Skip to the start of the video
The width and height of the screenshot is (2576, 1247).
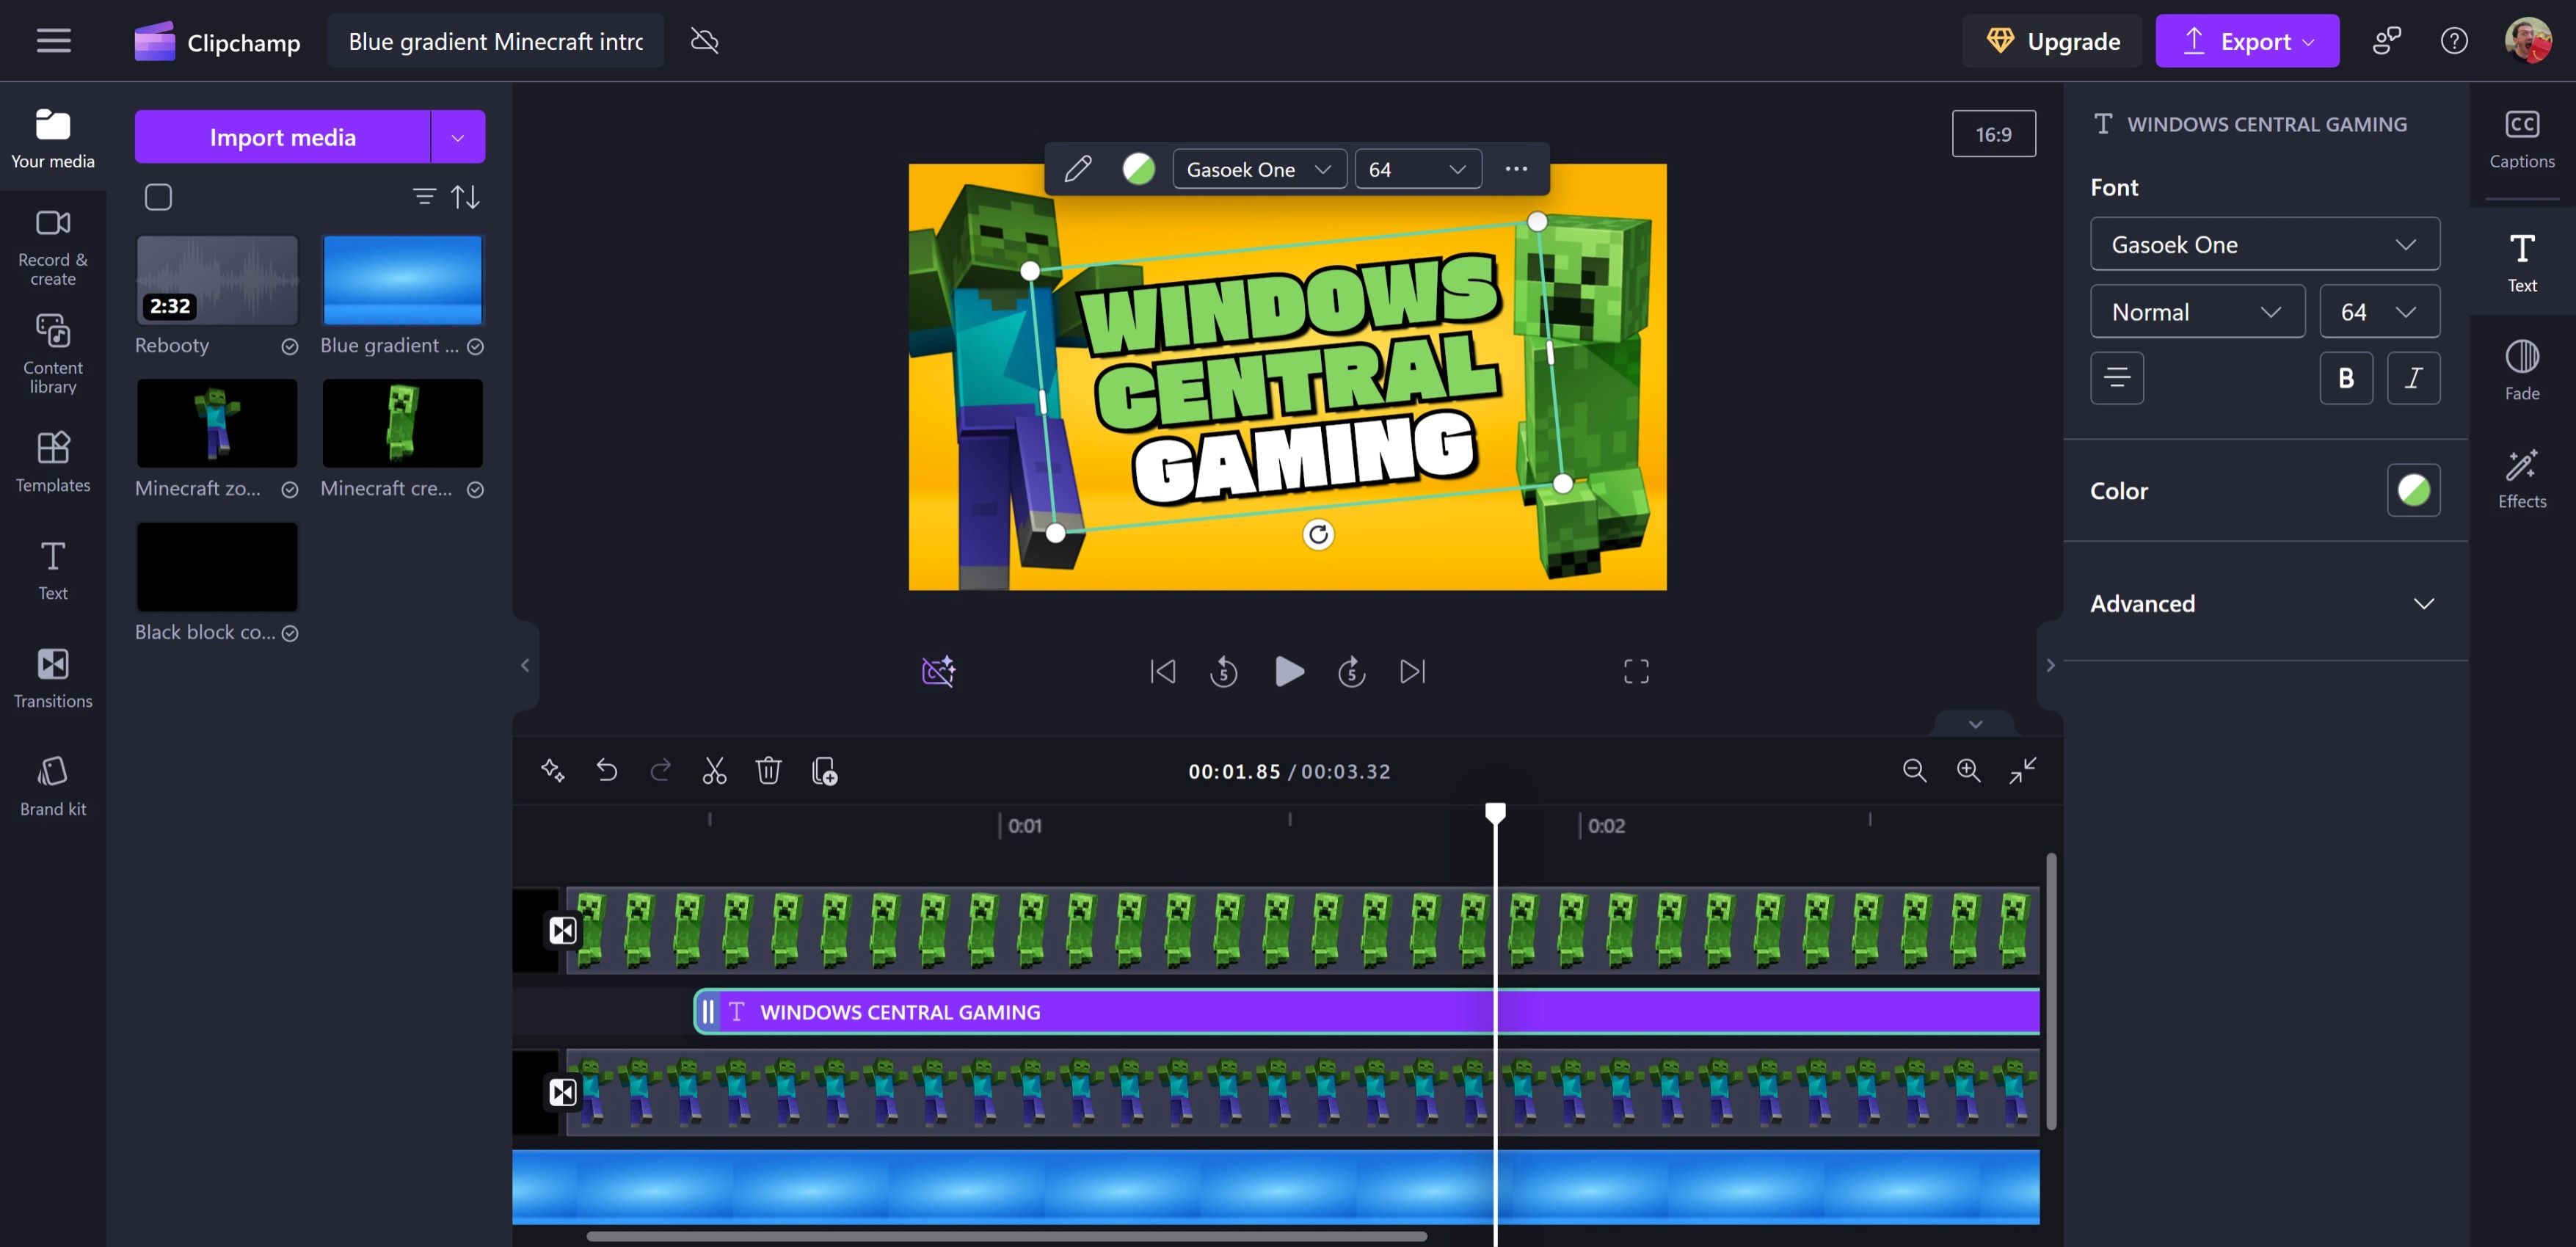tap(1163, 671)
